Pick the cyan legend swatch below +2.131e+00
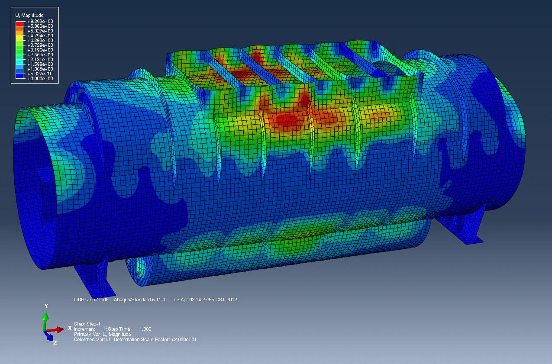Image resolution: width=552 pixels, height=364 pixels. [19, 62]
